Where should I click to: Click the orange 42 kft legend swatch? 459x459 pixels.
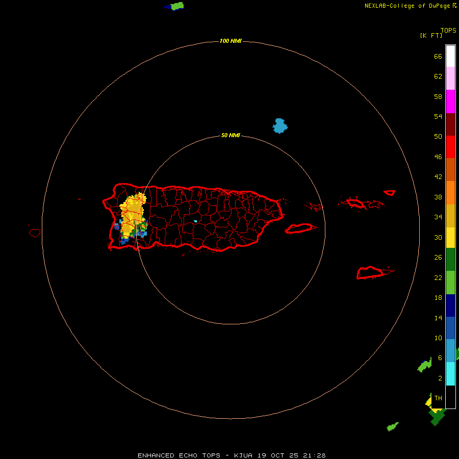450,192
